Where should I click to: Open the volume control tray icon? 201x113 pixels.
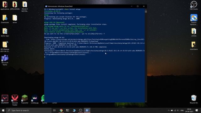coord(178,110)
